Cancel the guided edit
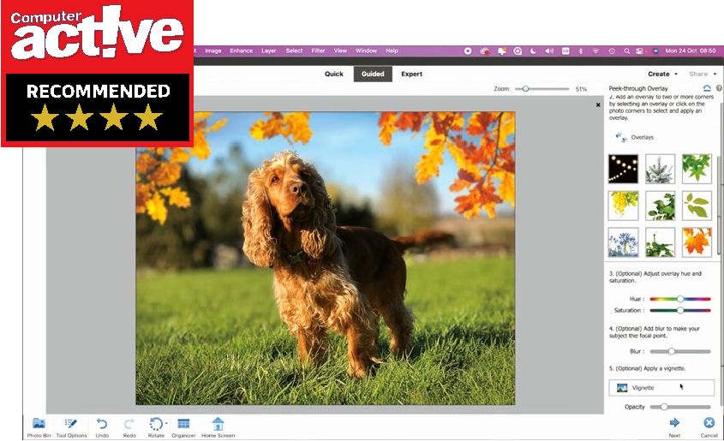The height and width of the screenshot is (441, 724). coord(709,427)
